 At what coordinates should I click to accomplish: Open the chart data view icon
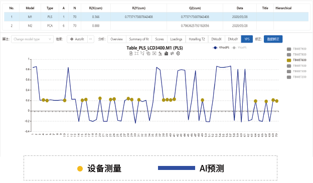131,53
